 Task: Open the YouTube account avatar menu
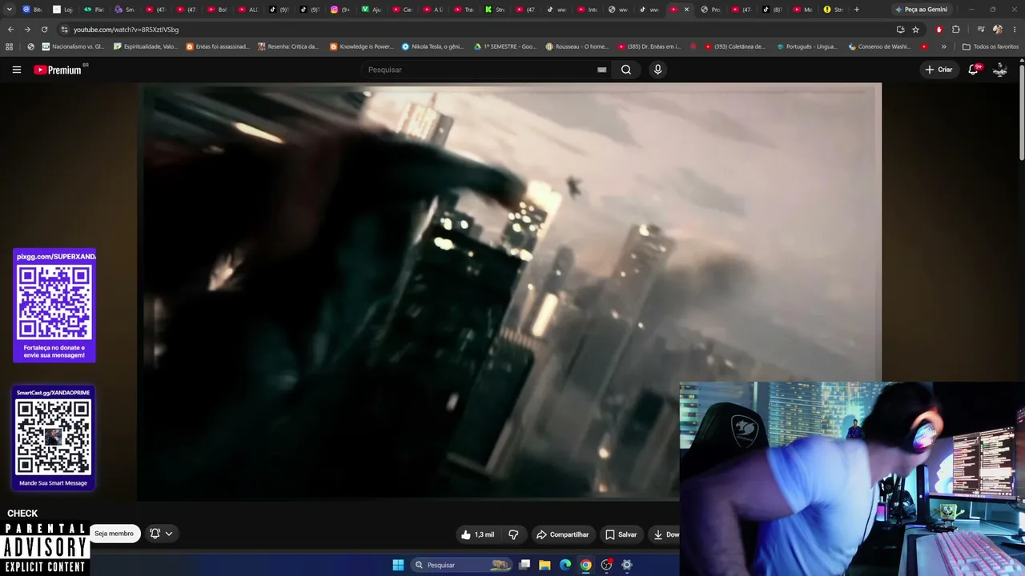[1000, 70]
